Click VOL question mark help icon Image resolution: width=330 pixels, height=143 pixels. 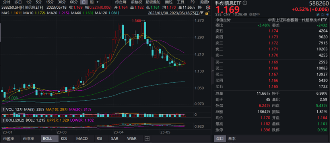pos(3,109)
